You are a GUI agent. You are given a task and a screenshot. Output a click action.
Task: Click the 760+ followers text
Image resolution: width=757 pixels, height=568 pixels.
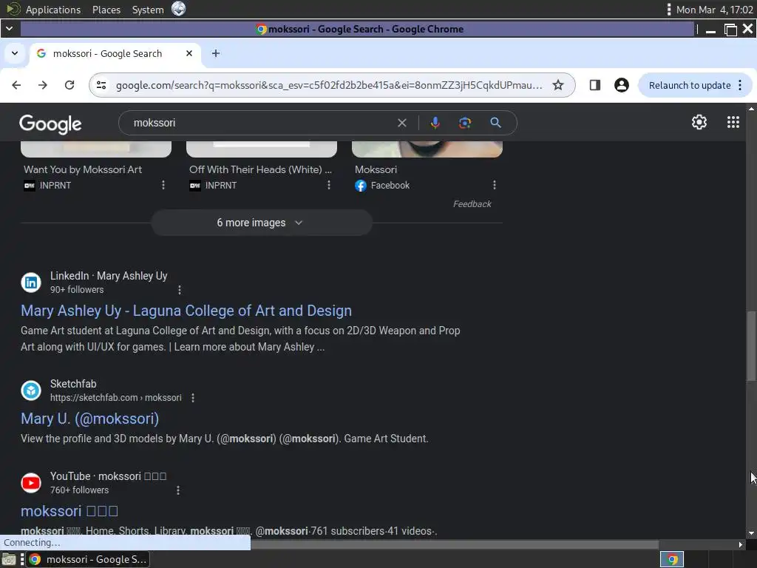tap(79, 490)
